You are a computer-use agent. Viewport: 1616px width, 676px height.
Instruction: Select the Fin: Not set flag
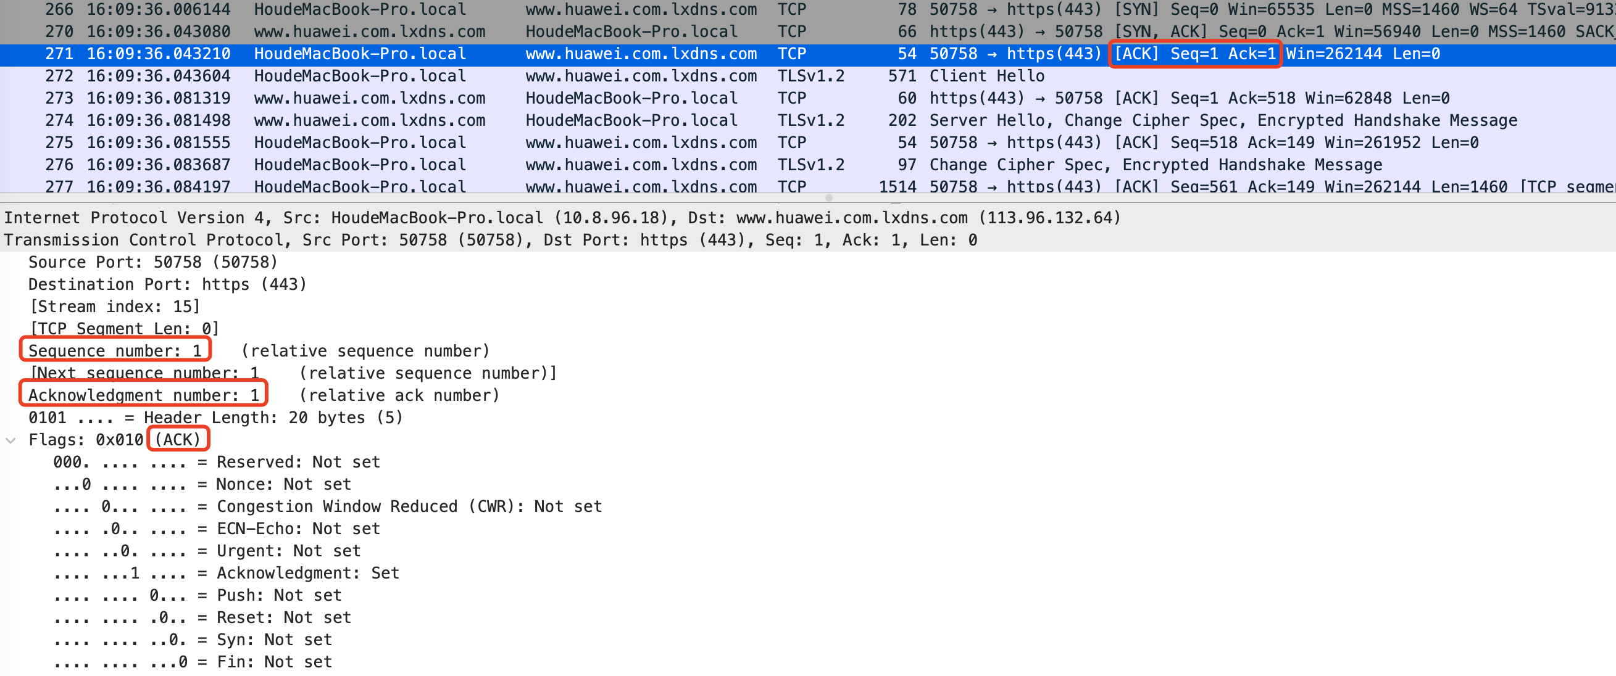coord(193,662)
